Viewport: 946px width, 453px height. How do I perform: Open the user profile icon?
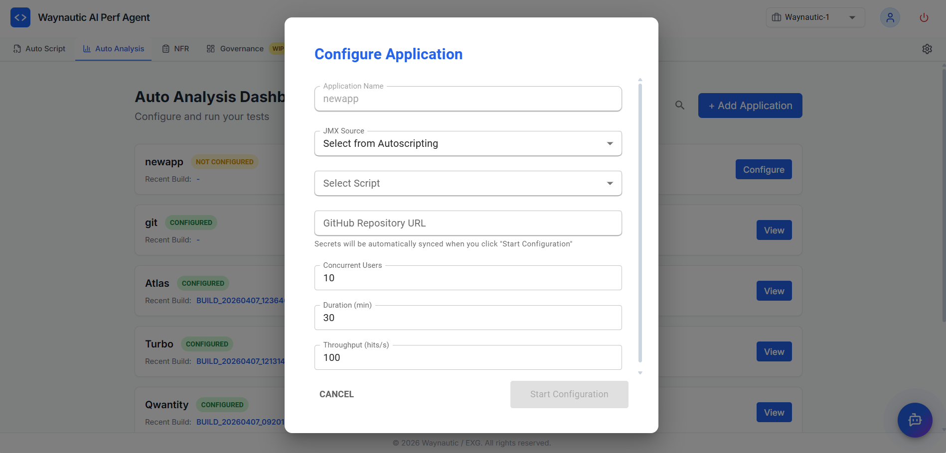click(890, 17)
